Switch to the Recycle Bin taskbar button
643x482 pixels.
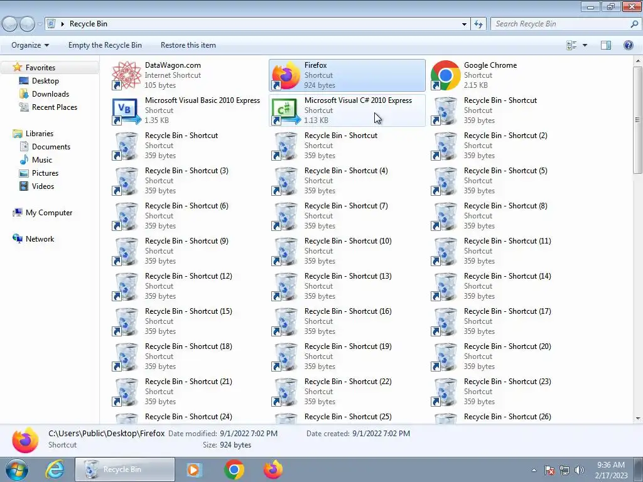pos(125,469)
